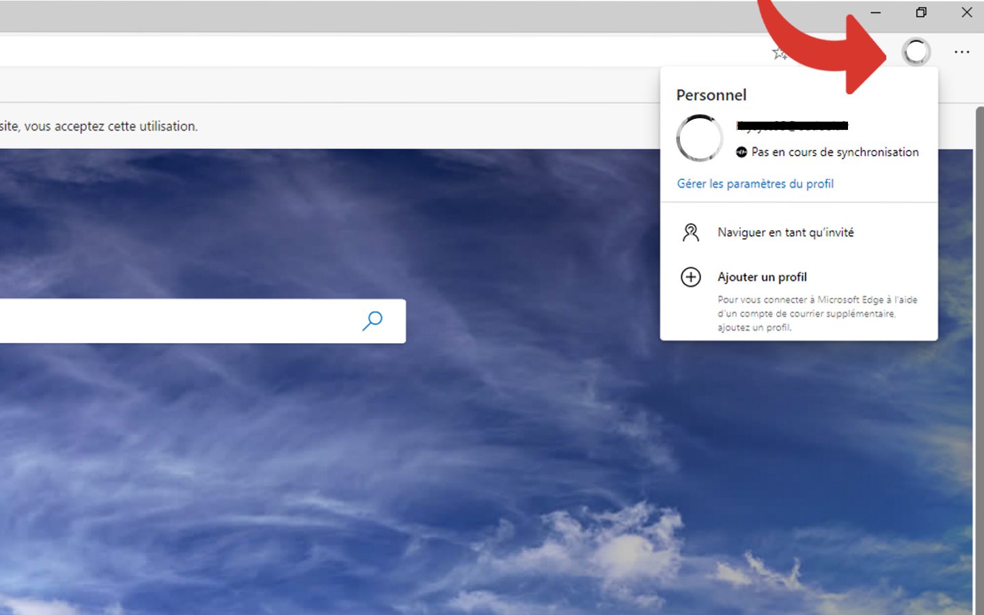Viewport: 984px width, 615px height.
Task: Click the magnifier search icon
Action: [372, 320]
